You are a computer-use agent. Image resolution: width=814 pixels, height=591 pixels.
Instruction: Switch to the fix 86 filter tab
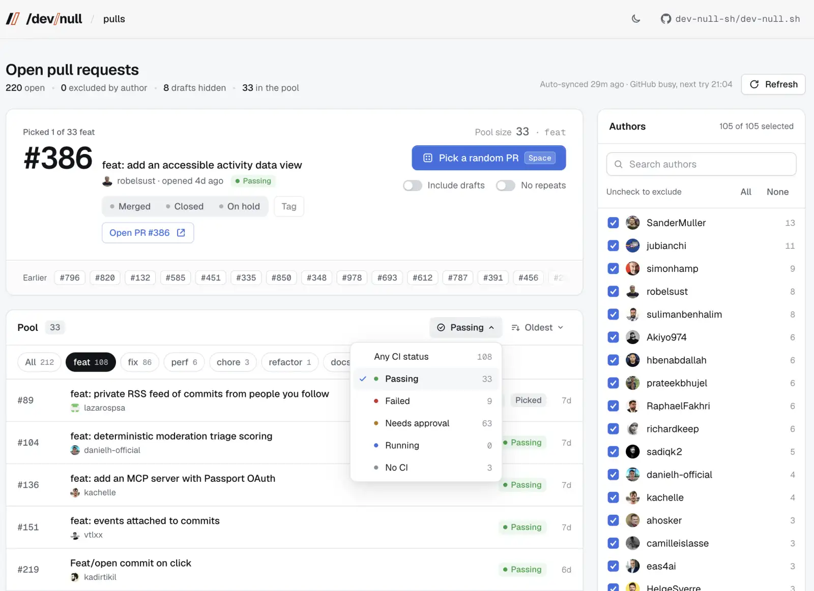pyautogui.click(x=140, y=362)
